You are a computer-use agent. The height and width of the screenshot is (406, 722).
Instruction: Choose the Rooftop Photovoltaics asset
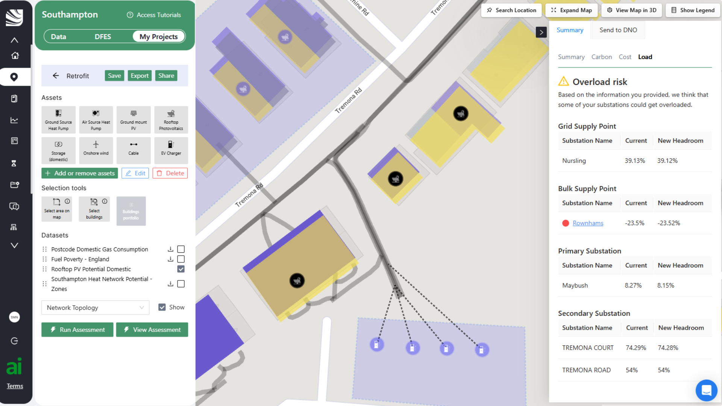[x=171, y=120]
